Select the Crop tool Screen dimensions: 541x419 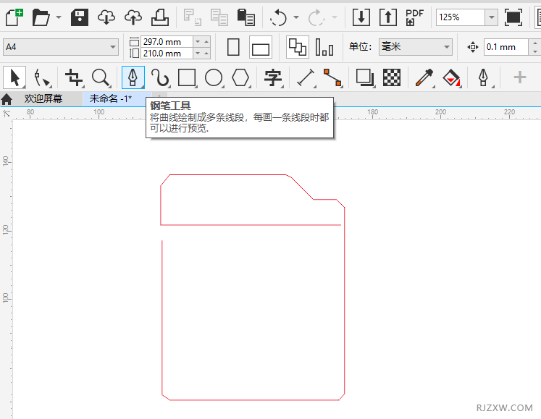tap(74, 77)
